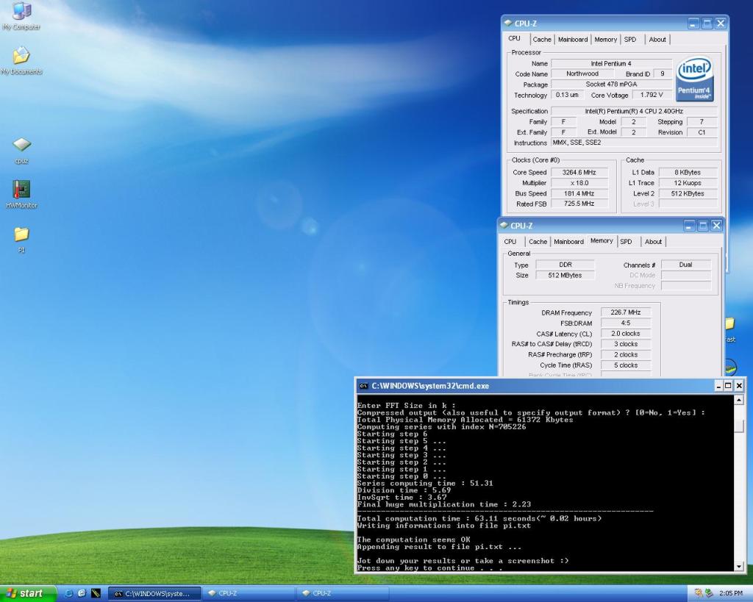Select the cpuz desktop icon

coord(21,150)
